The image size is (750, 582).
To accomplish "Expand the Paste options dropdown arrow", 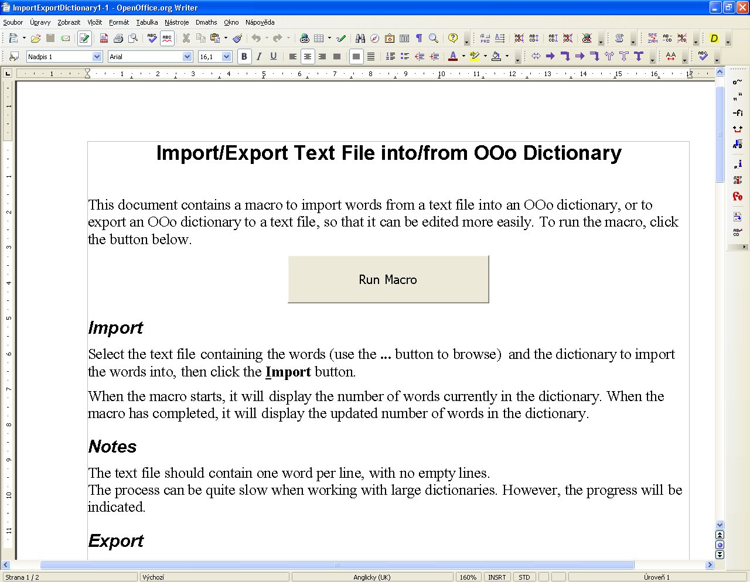I will click(x=226, y=38).
